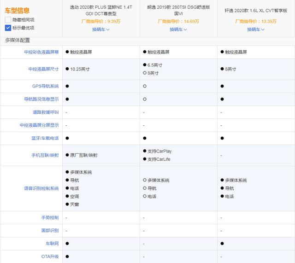Click filled dot in 轩逸 车联网 cell

tap(222, 244)
